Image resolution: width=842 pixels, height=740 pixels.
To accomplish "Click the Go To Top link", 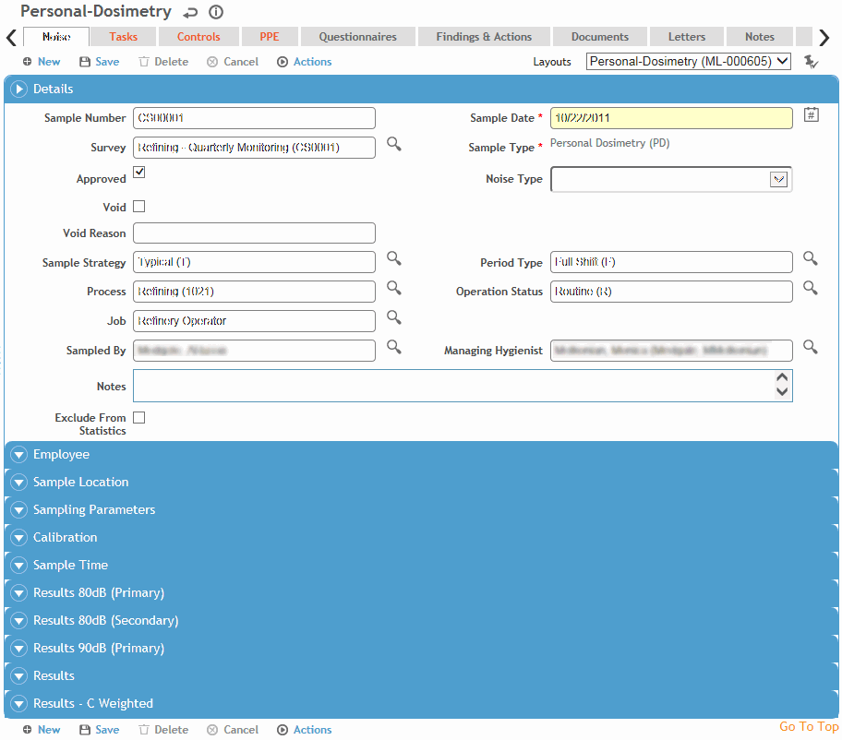I will 809,726.
